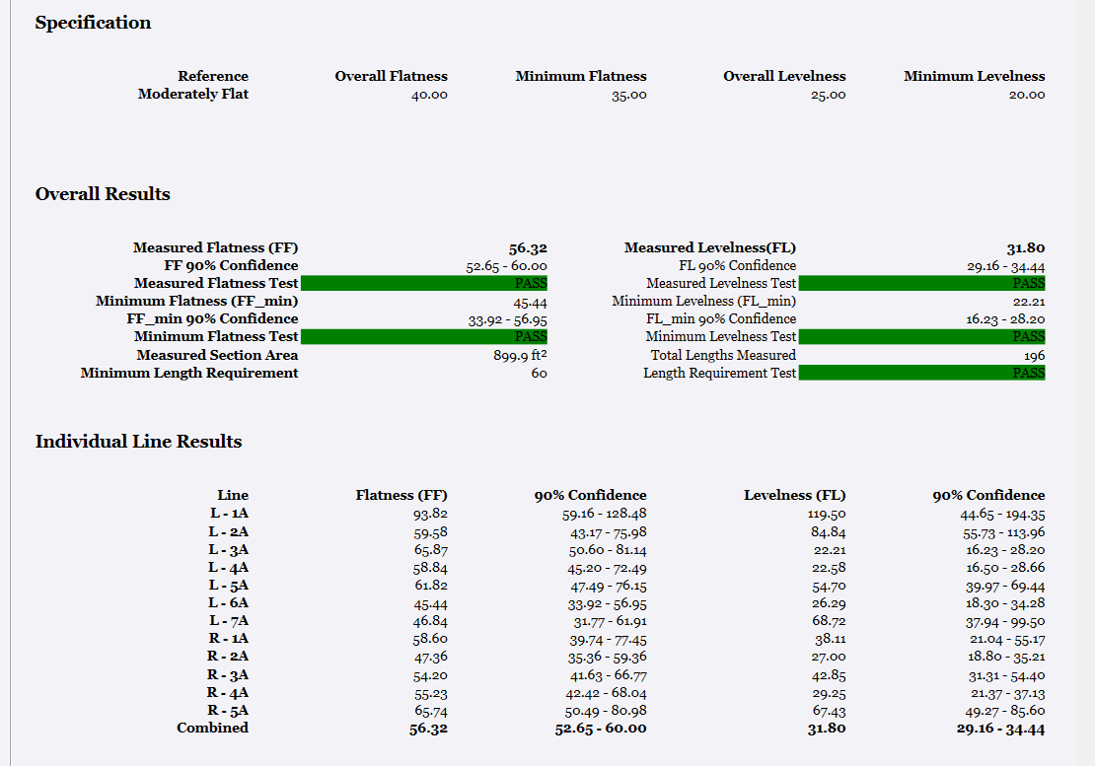Select the Overall Results heading
1095x766 pixels.
coord(103,194)
